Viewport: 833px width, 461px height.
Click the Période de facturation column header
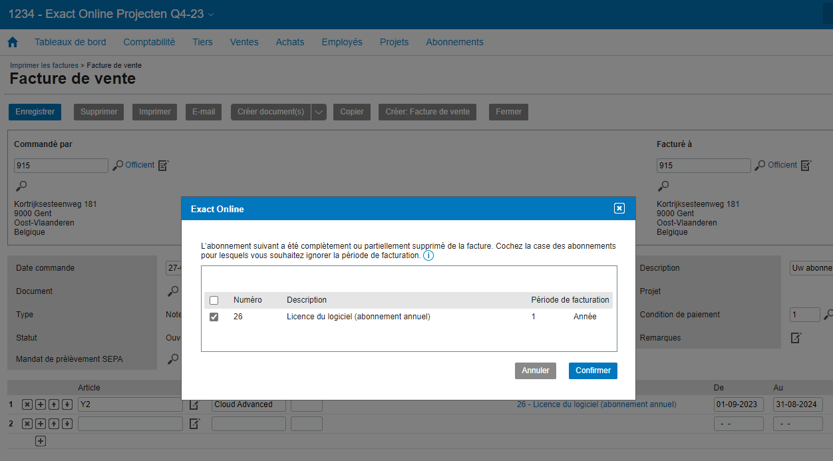pyautogui.click(x=570, y=300)
